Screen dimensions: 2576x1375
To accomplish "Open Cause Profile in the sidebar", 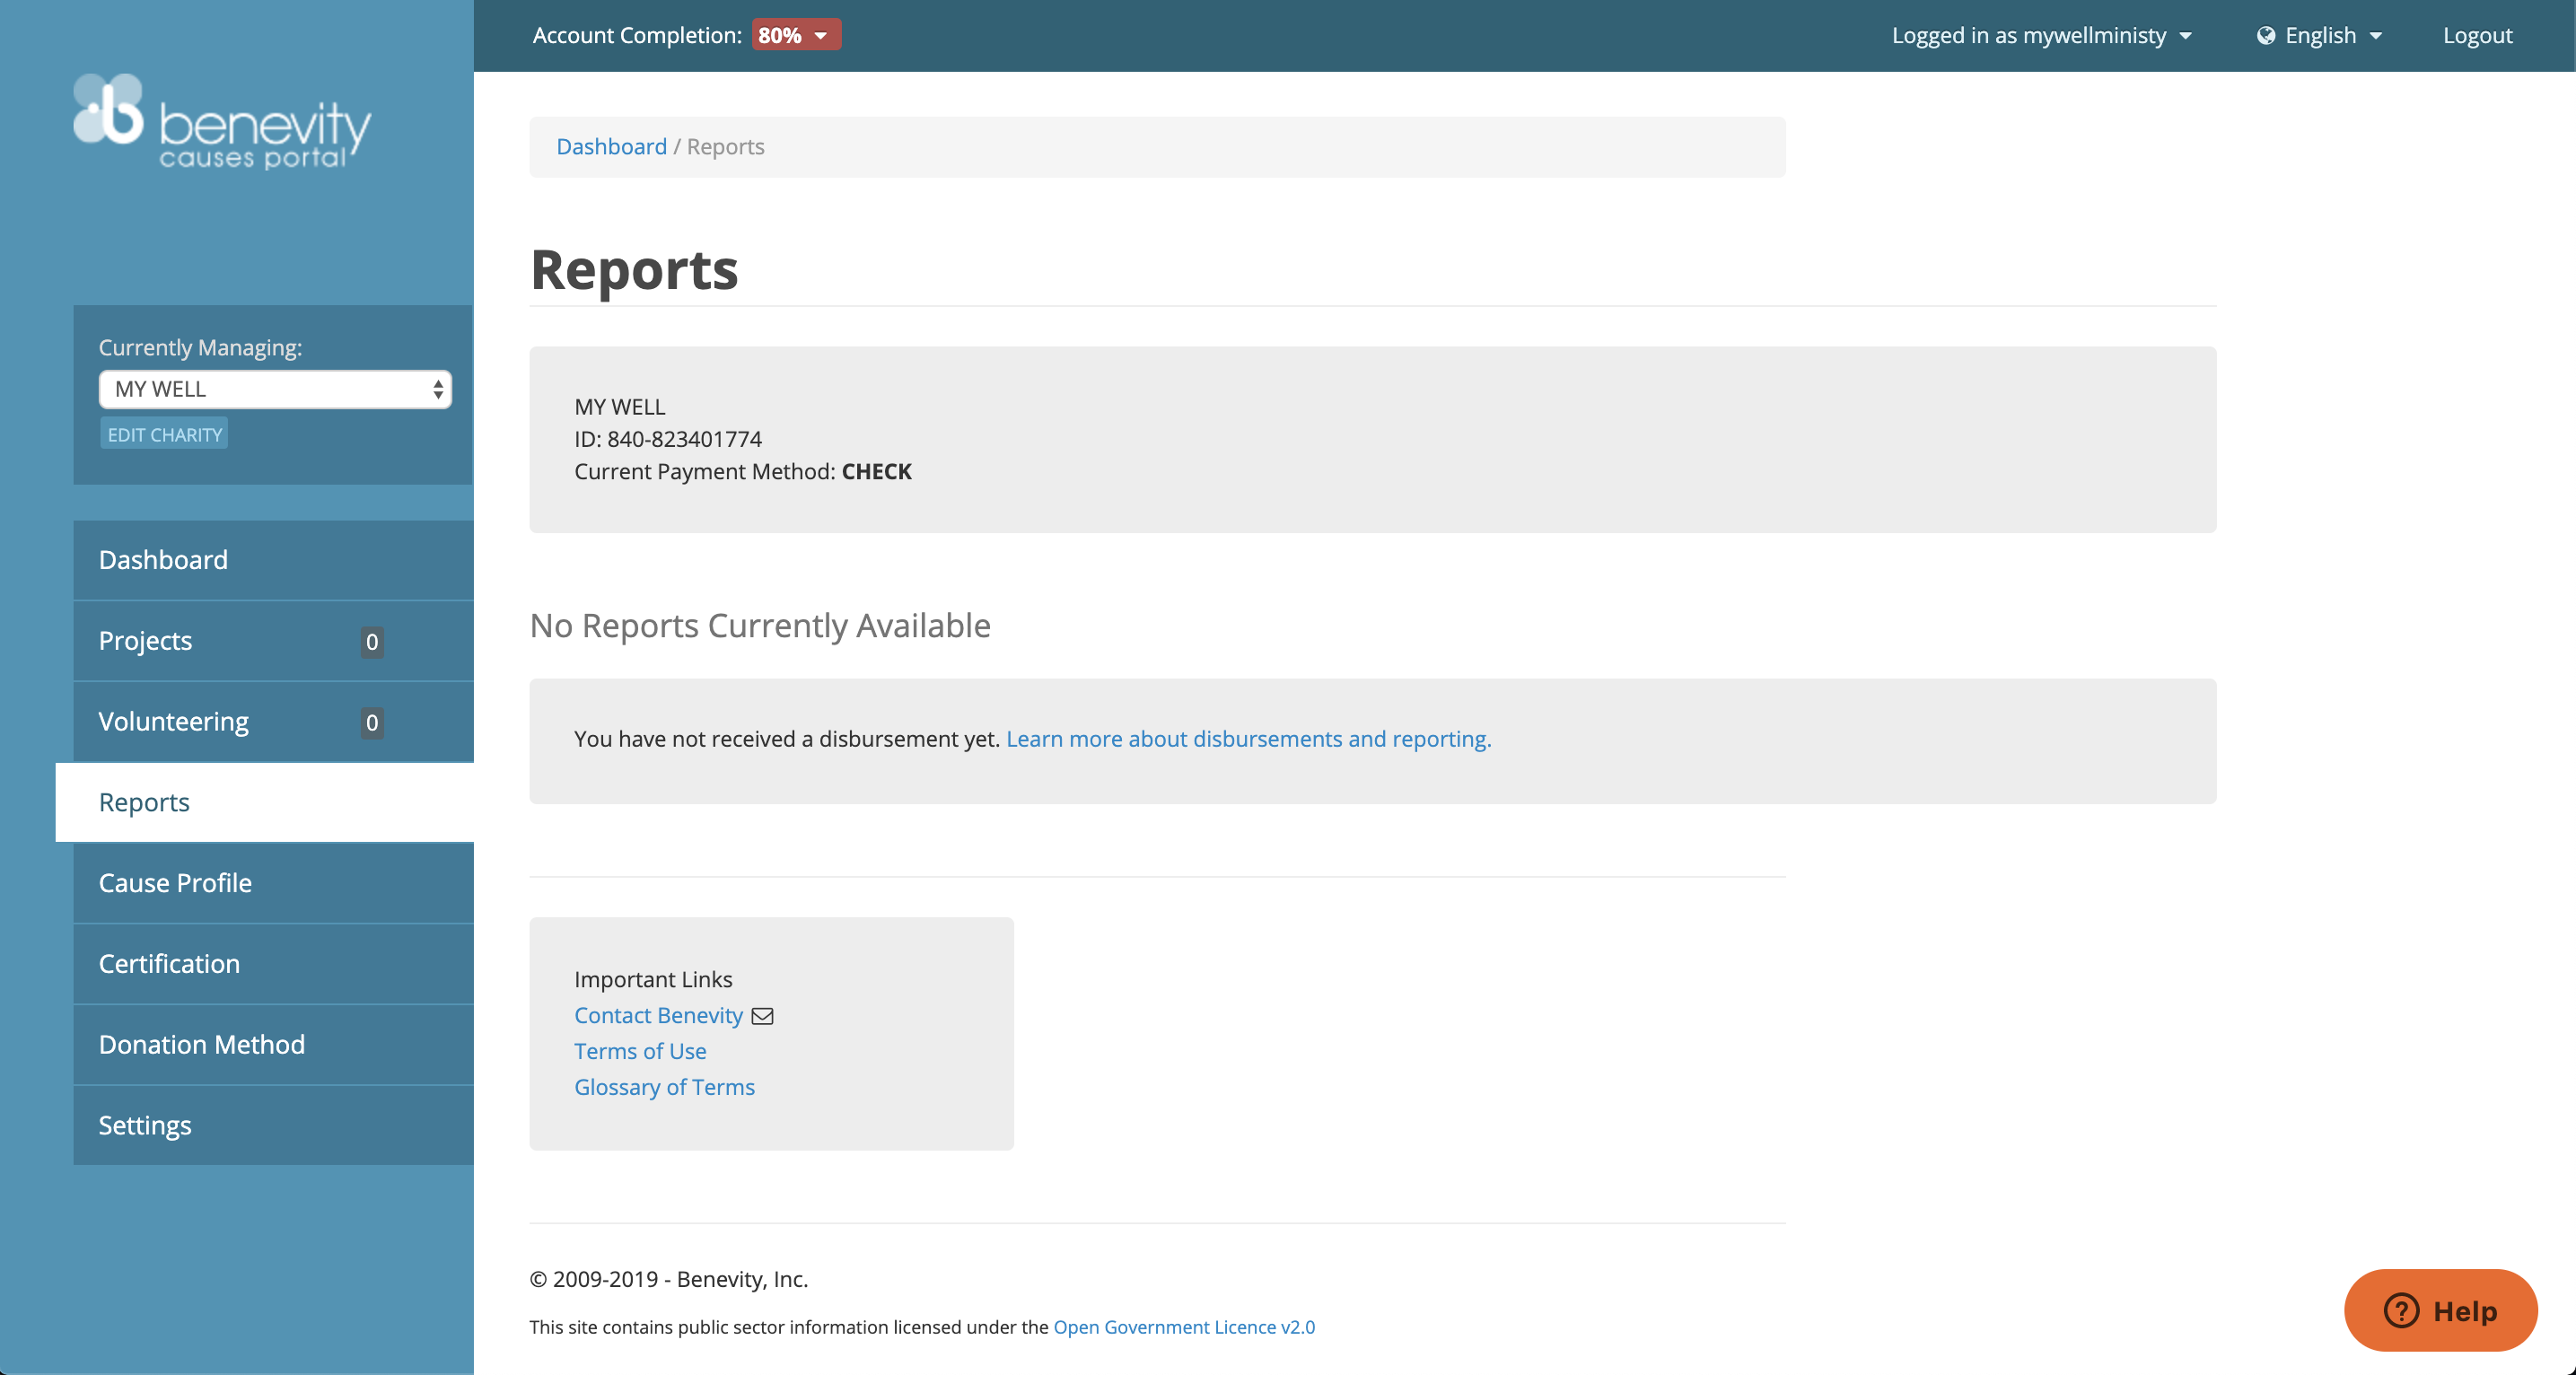I will [175, 883].
